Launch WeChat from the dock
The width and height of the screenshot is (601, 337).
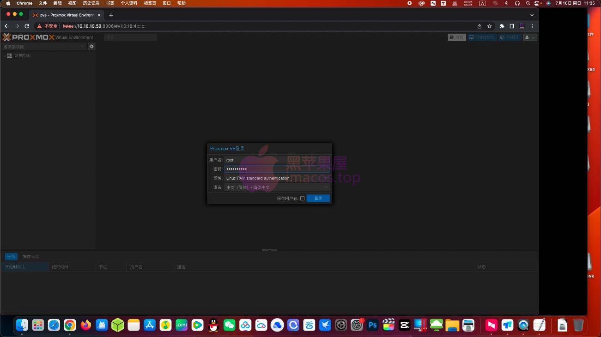click(x=229, y=325)
